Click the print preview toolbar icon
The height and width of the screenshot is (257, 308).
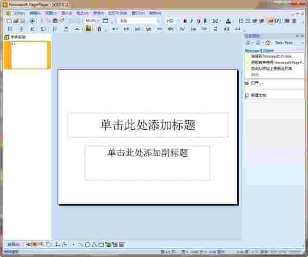coord(32,21)
